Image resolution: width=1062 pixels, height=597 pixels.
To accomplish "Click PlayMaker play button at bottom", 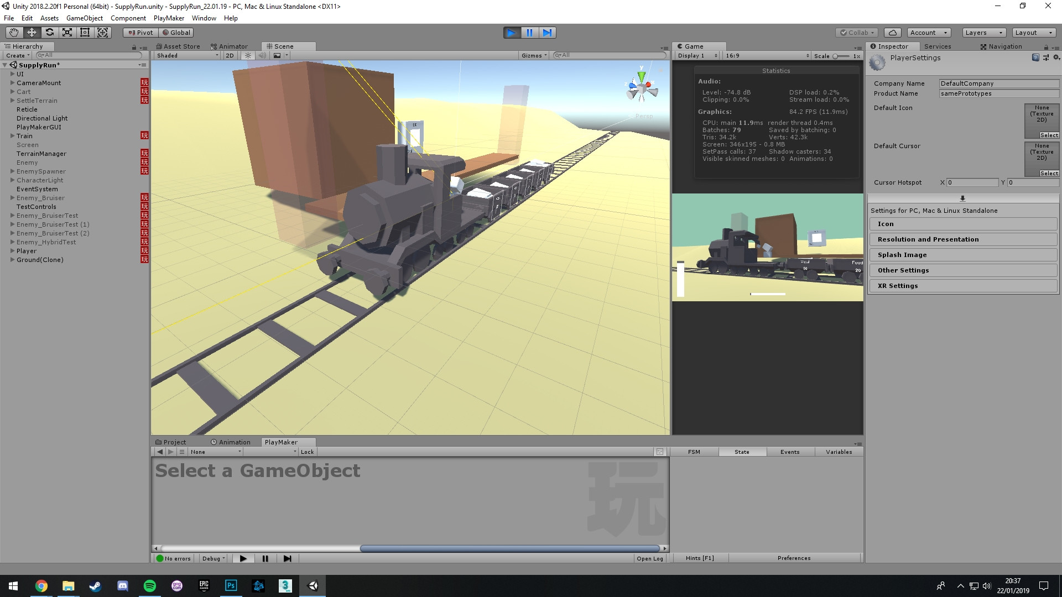I will point(243,558).
